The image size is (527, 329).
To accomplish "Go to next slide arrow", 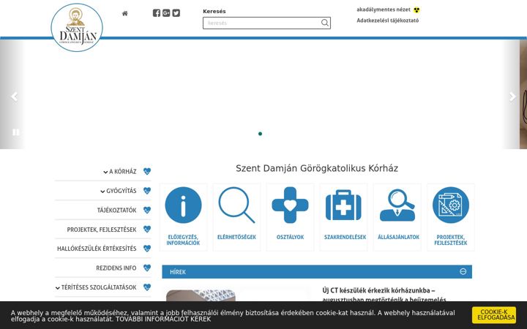I will pyautogui.click(x=512, y=97).
